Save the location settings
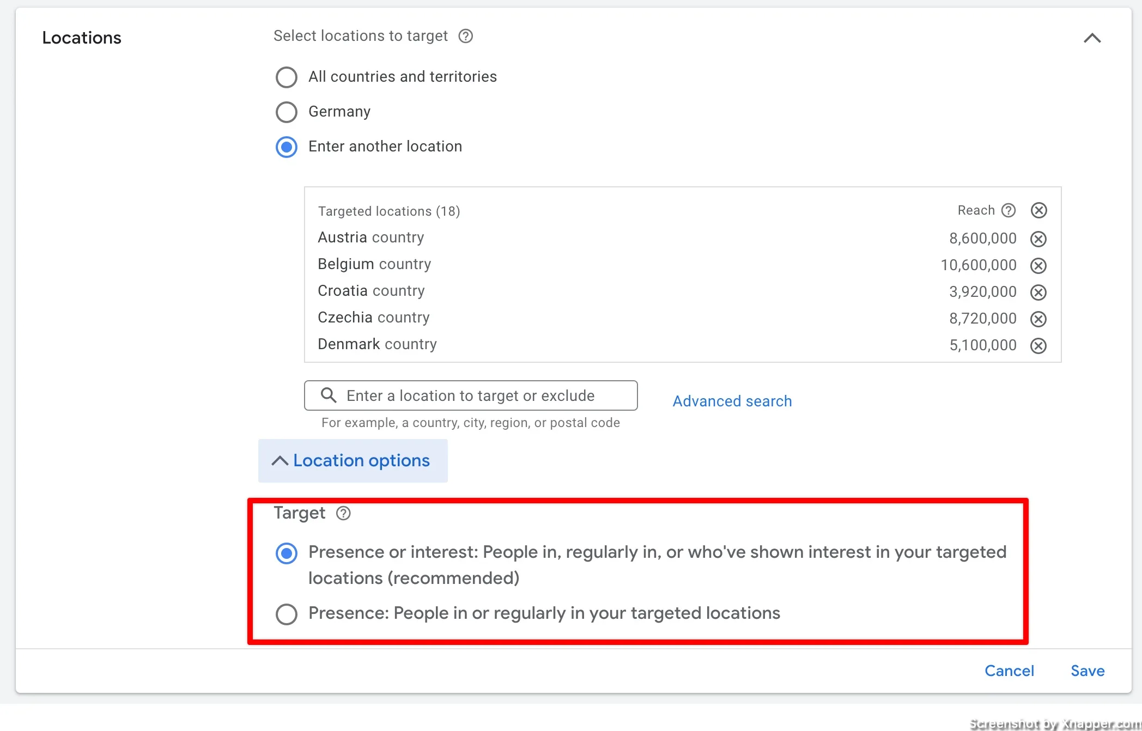Screen dimensions: 1142x731 [x=1088, y=671]
